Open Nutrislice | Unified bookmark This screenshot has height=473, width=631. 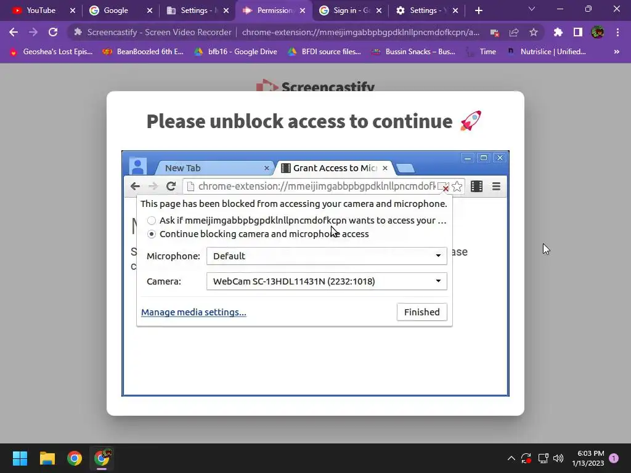click(546, 52)
